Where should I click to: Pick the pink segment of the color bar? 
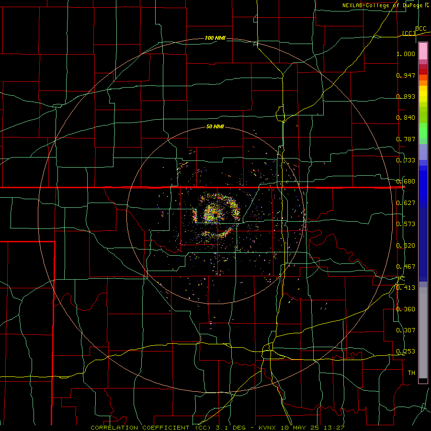click(x=423, y=51)
